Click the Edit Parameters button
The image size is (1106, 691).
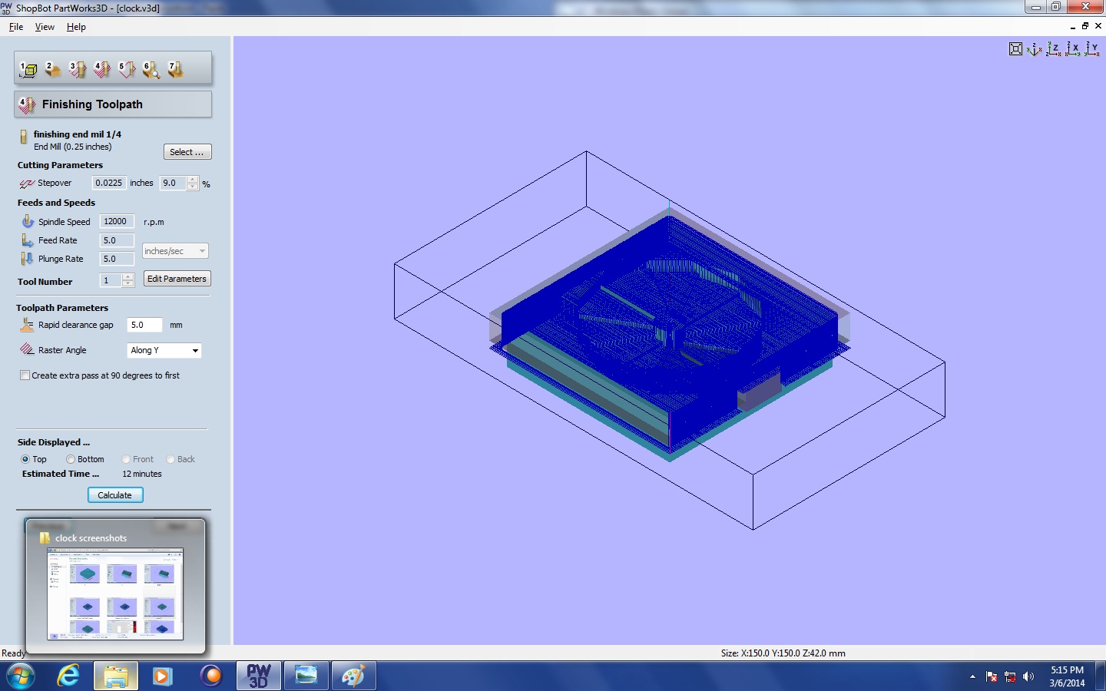pos(177,279)
